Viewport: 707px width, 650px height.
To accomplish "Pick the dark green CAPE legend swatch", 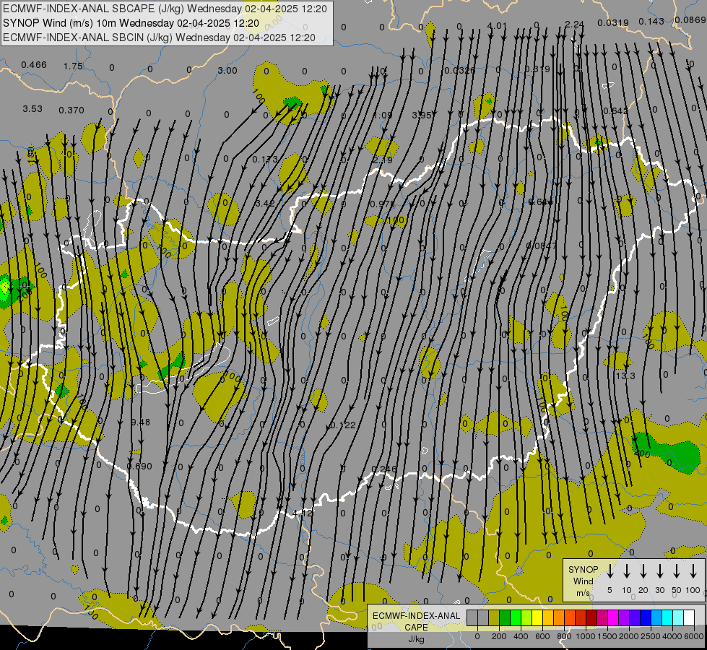I will tap(505, 618).
